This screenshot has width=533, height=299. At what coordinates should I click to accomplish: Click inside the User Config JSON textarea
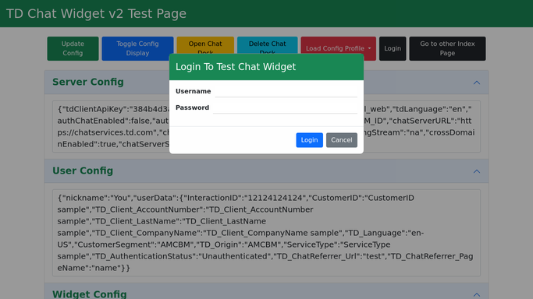tap(267, 233)
